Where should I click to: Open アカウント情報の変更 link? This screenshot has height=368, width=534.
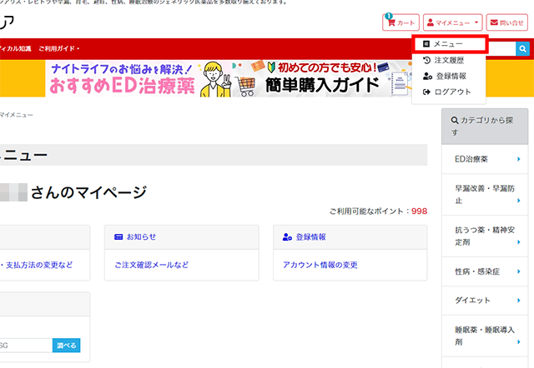coord(320,265)
